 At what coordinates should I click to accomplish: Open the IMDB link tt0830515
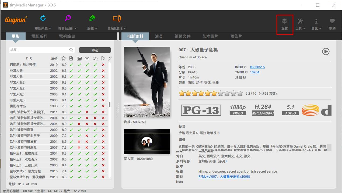257,67
